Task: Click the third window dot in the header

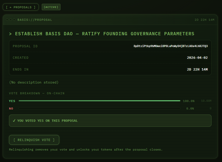Action: point(14,19)
